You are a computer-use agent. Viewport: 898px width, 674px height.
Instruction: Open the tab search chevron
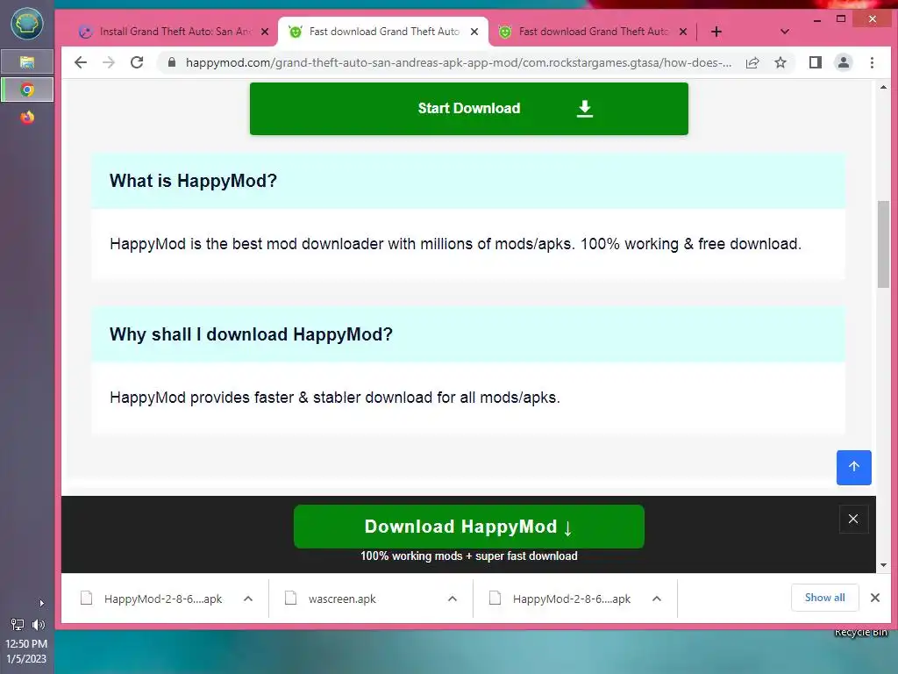785,32
